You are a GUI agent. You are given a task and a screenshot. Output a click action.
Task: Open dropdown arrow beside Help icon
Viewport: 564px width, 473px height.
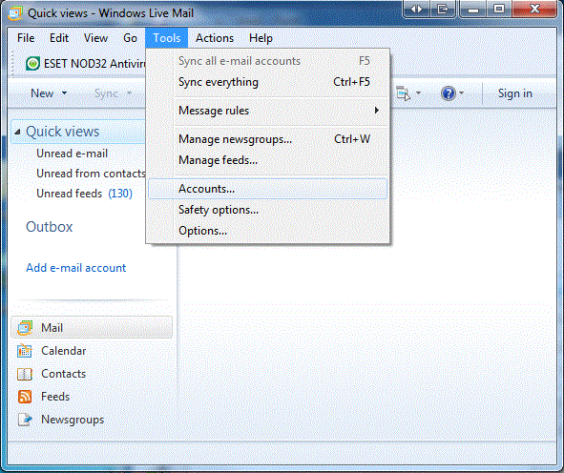(462, 93)
